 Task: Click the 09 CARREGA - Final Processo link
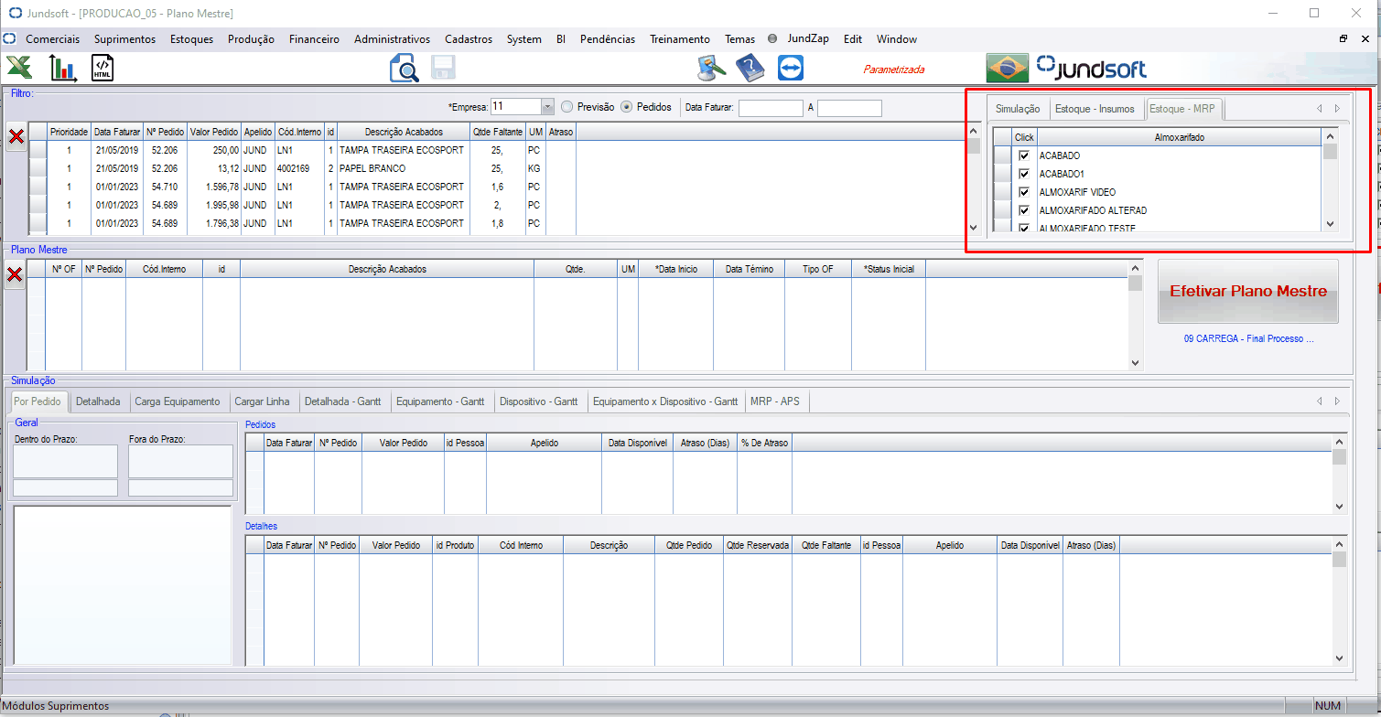point(1248,338)
